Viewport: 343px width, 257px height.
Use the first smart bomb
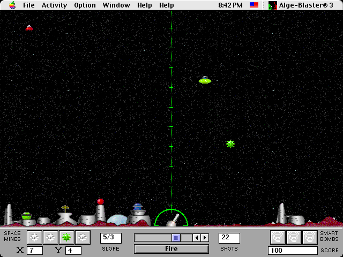(x=278, y=237)
